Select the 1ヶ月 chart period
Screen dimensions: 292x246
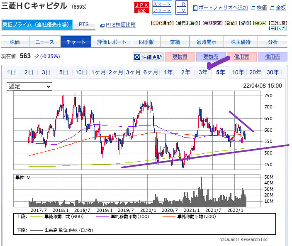coord(99,72)
